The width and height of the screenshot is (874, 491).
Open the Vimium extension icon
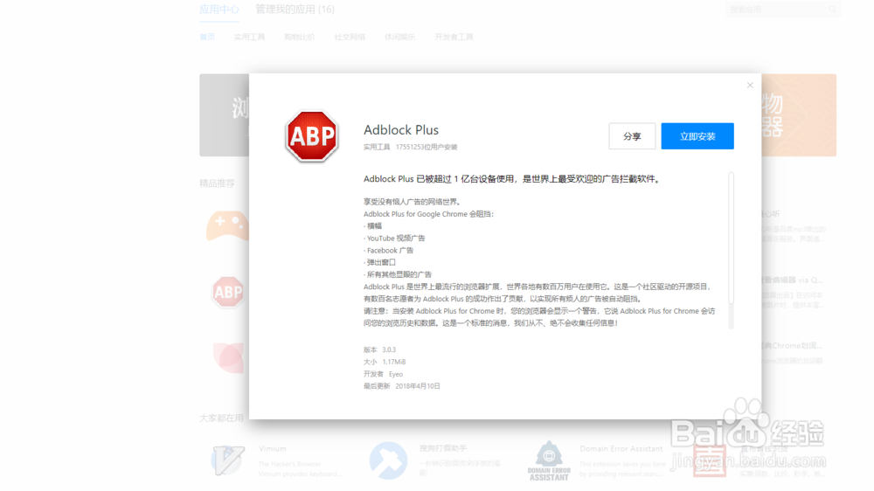(227, 460)
